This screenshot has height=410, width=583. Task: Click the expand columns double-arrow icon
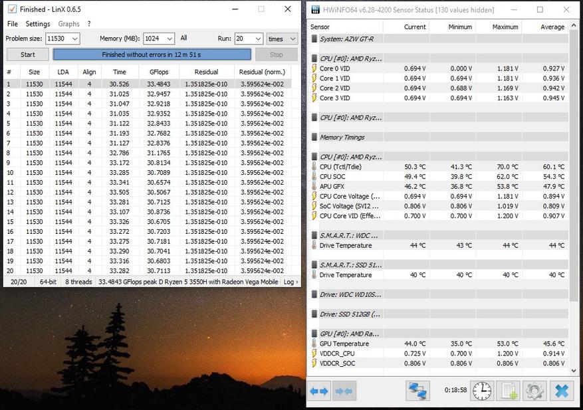pyautogui.click(x=320, y=391)
